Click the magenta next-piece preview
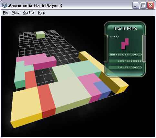The image size is (156, 138). pos(125,44)
